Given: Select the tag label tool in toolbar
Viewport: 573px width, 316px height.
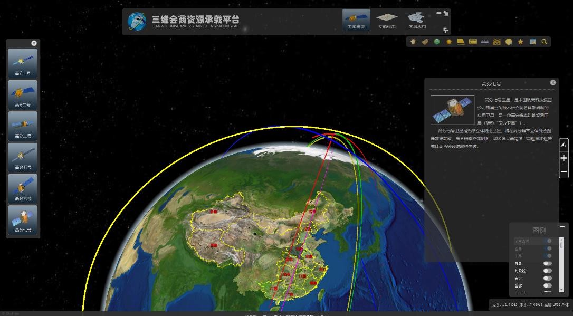Looking at the screenshot, I should coord(425,42).
